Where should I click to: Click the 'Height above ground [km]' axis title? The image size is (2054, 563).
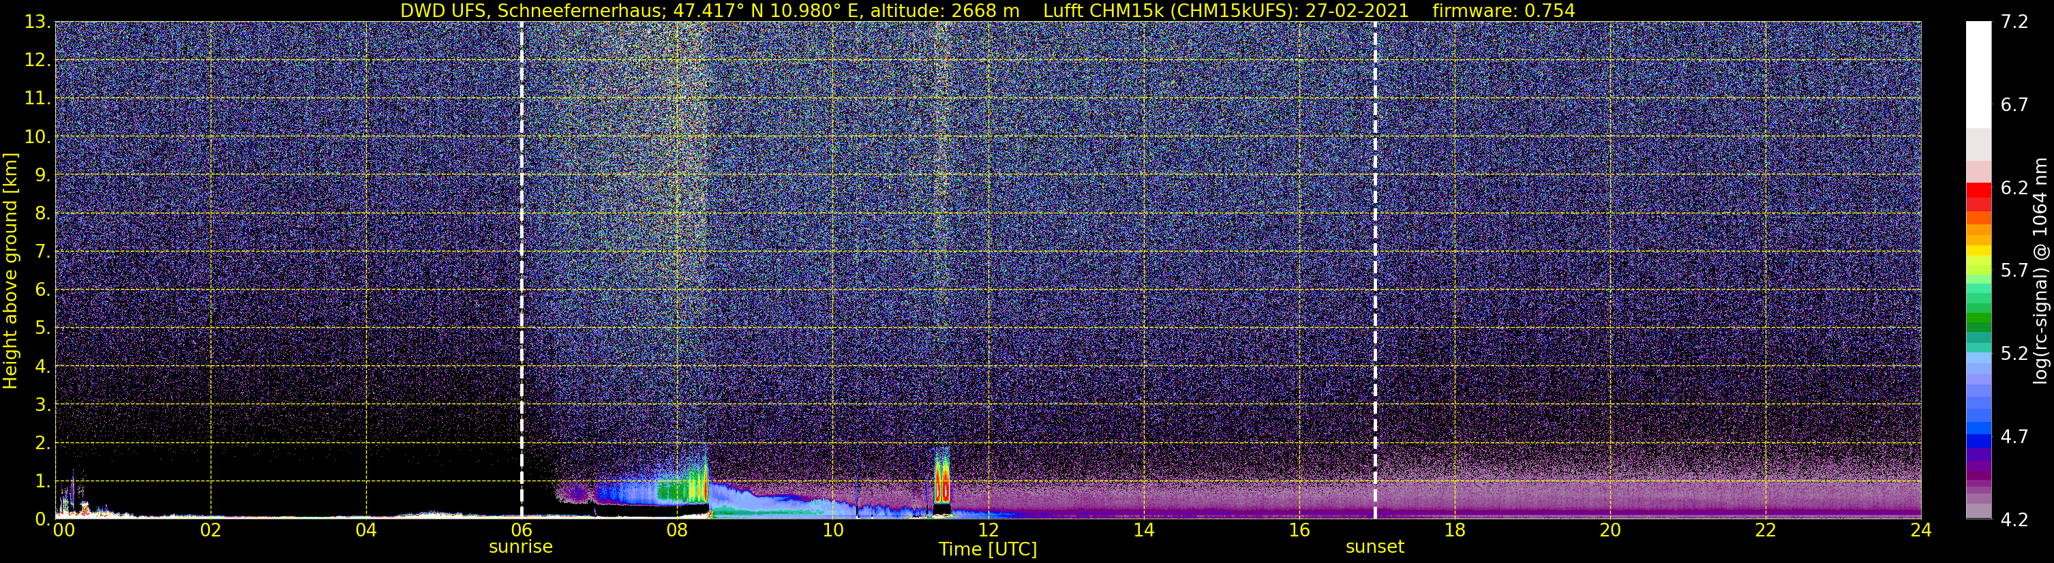pyautogui.click(x=10, y=271)
